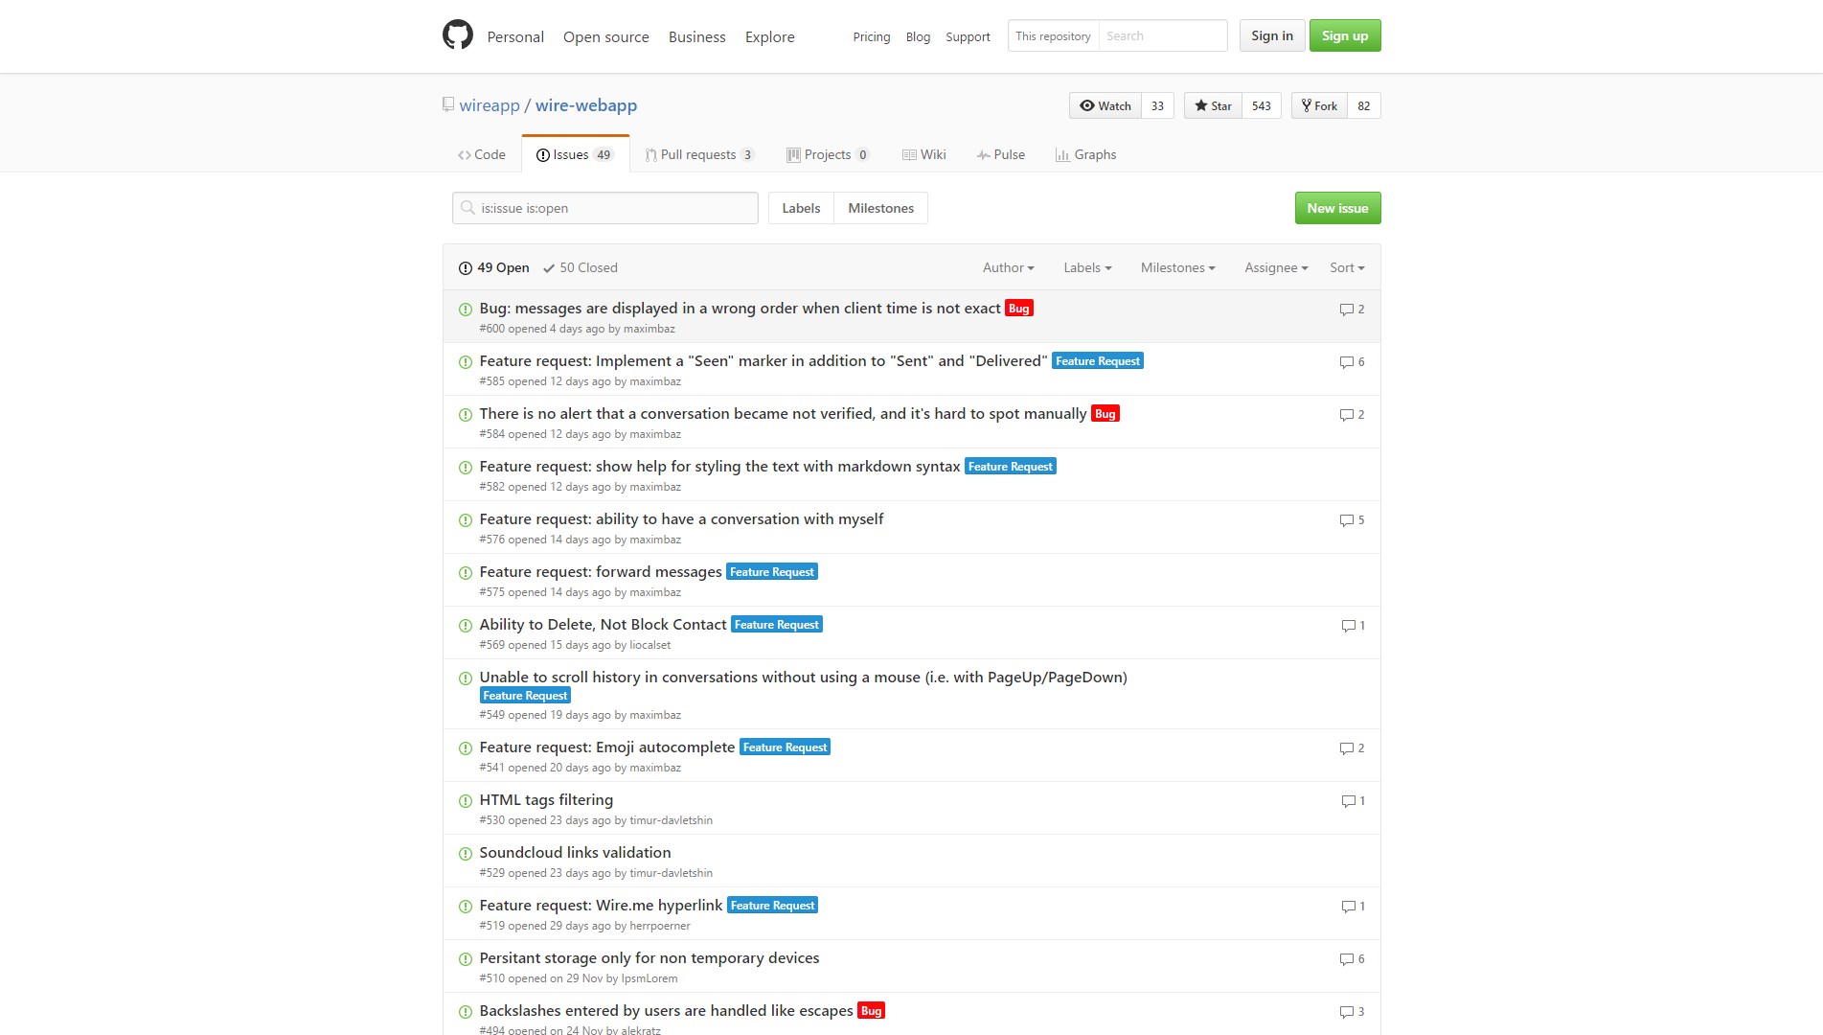The height and width of the screenshot is (1035, 1823).
Task: Click the comment icon on HTML tags filtering
Action: point(1348,801)
